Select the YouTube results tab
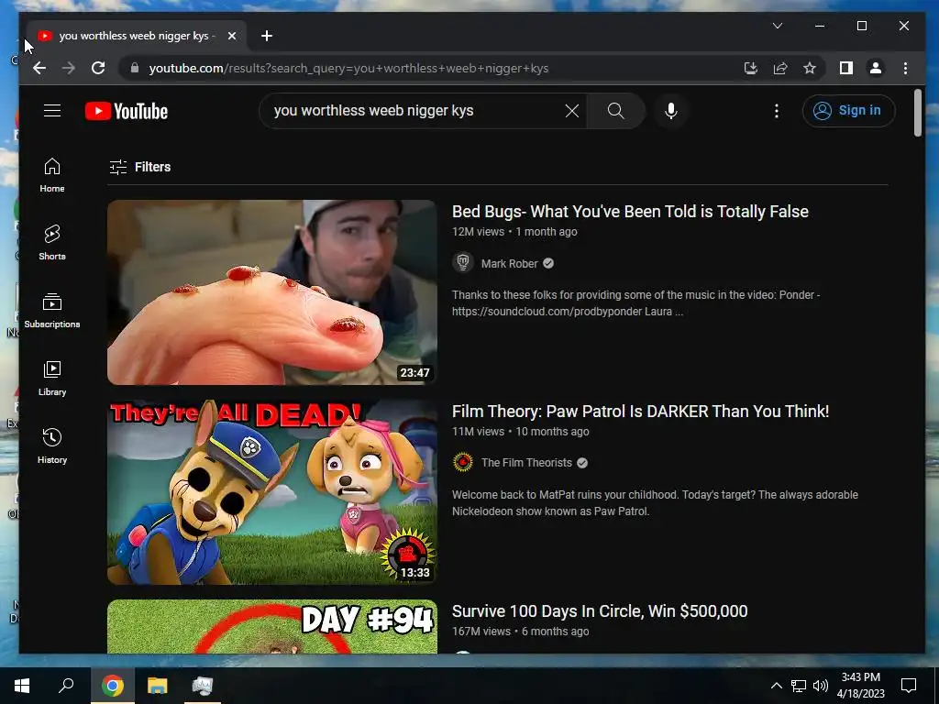 [x=137, y=36]
